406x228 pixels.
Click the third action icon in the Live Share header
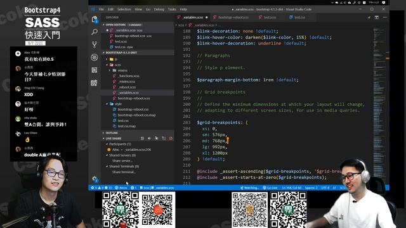157,139
